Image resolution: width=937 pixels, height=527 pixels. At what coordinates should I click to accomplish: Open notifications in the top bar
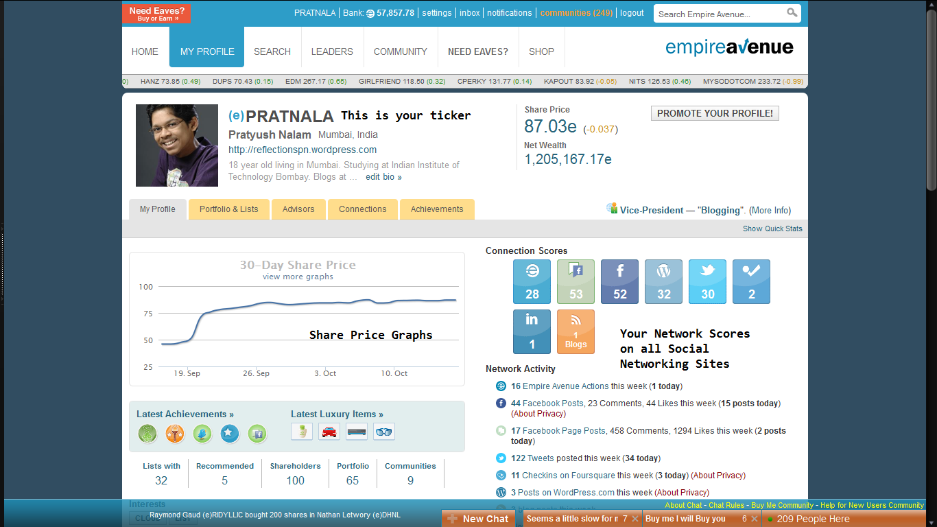(510, 13)
